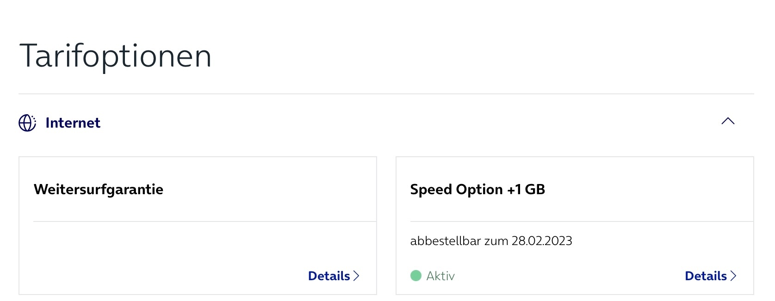
Task: Click the divider line below Tarifoptionen heading
Action: (386, 94)
